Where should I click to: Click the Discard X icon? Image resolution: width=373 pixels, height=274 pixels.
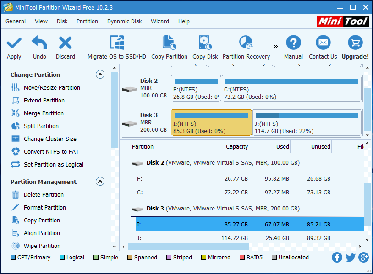tap(65, 43)
